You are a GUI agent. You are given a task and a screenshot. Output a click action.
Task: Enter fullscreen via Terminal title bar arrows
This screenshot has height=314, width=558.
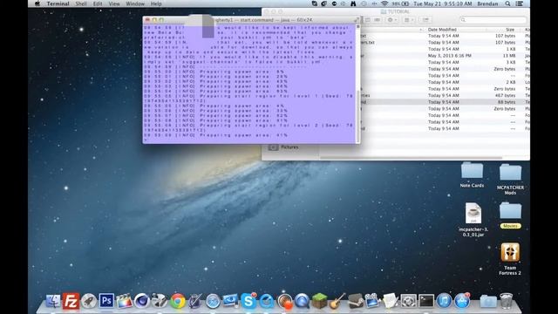(x=357, y=20)
